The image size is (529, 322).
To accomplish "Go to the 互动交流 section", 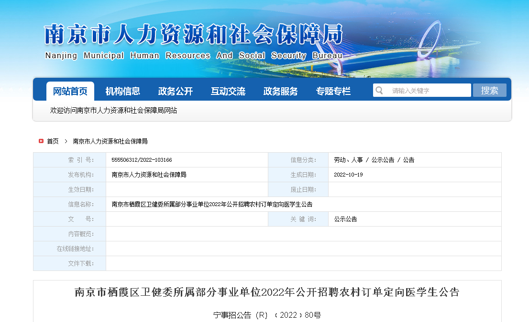I will tap(228, 91).
